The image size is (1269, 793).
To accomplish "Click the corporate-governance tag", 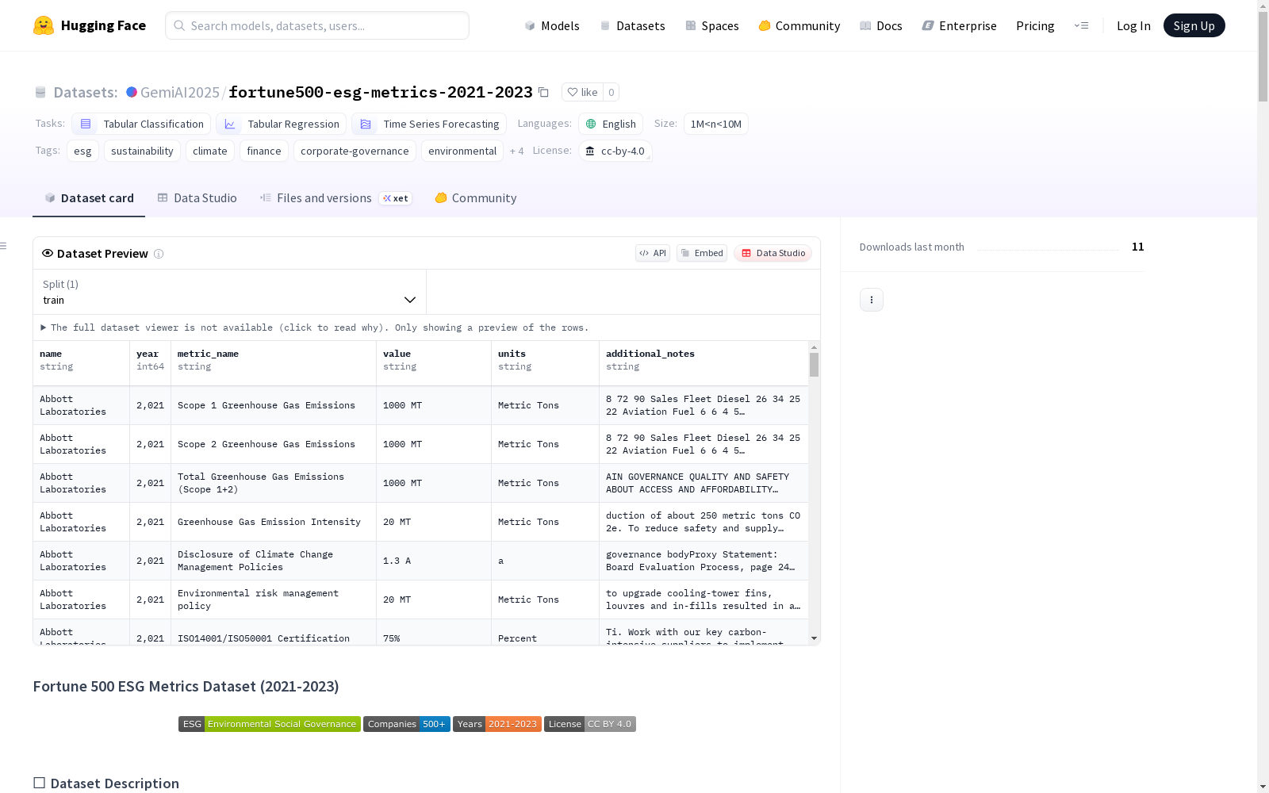I will tap(355, 151).
